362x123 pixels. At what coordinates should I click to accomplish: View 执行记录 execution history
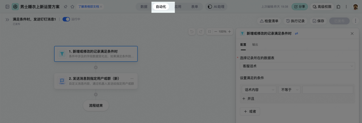point(296,21)
